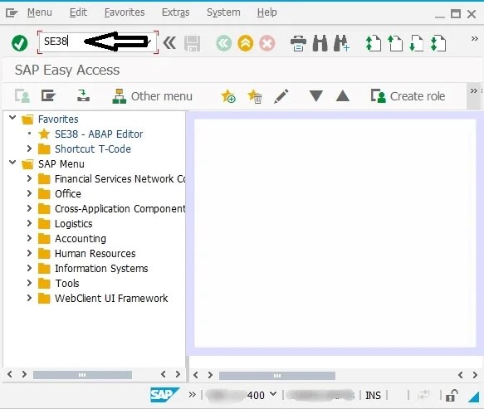This screenshot has height=409, width=484.
Task: Click the Favorites root label in tree
Action: [x=58, y=119]
